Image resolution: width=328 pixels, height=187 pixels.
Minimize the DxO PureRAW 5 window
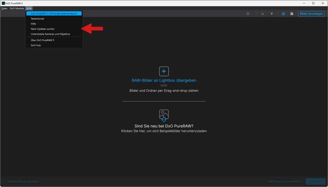[x=304, y=3]
